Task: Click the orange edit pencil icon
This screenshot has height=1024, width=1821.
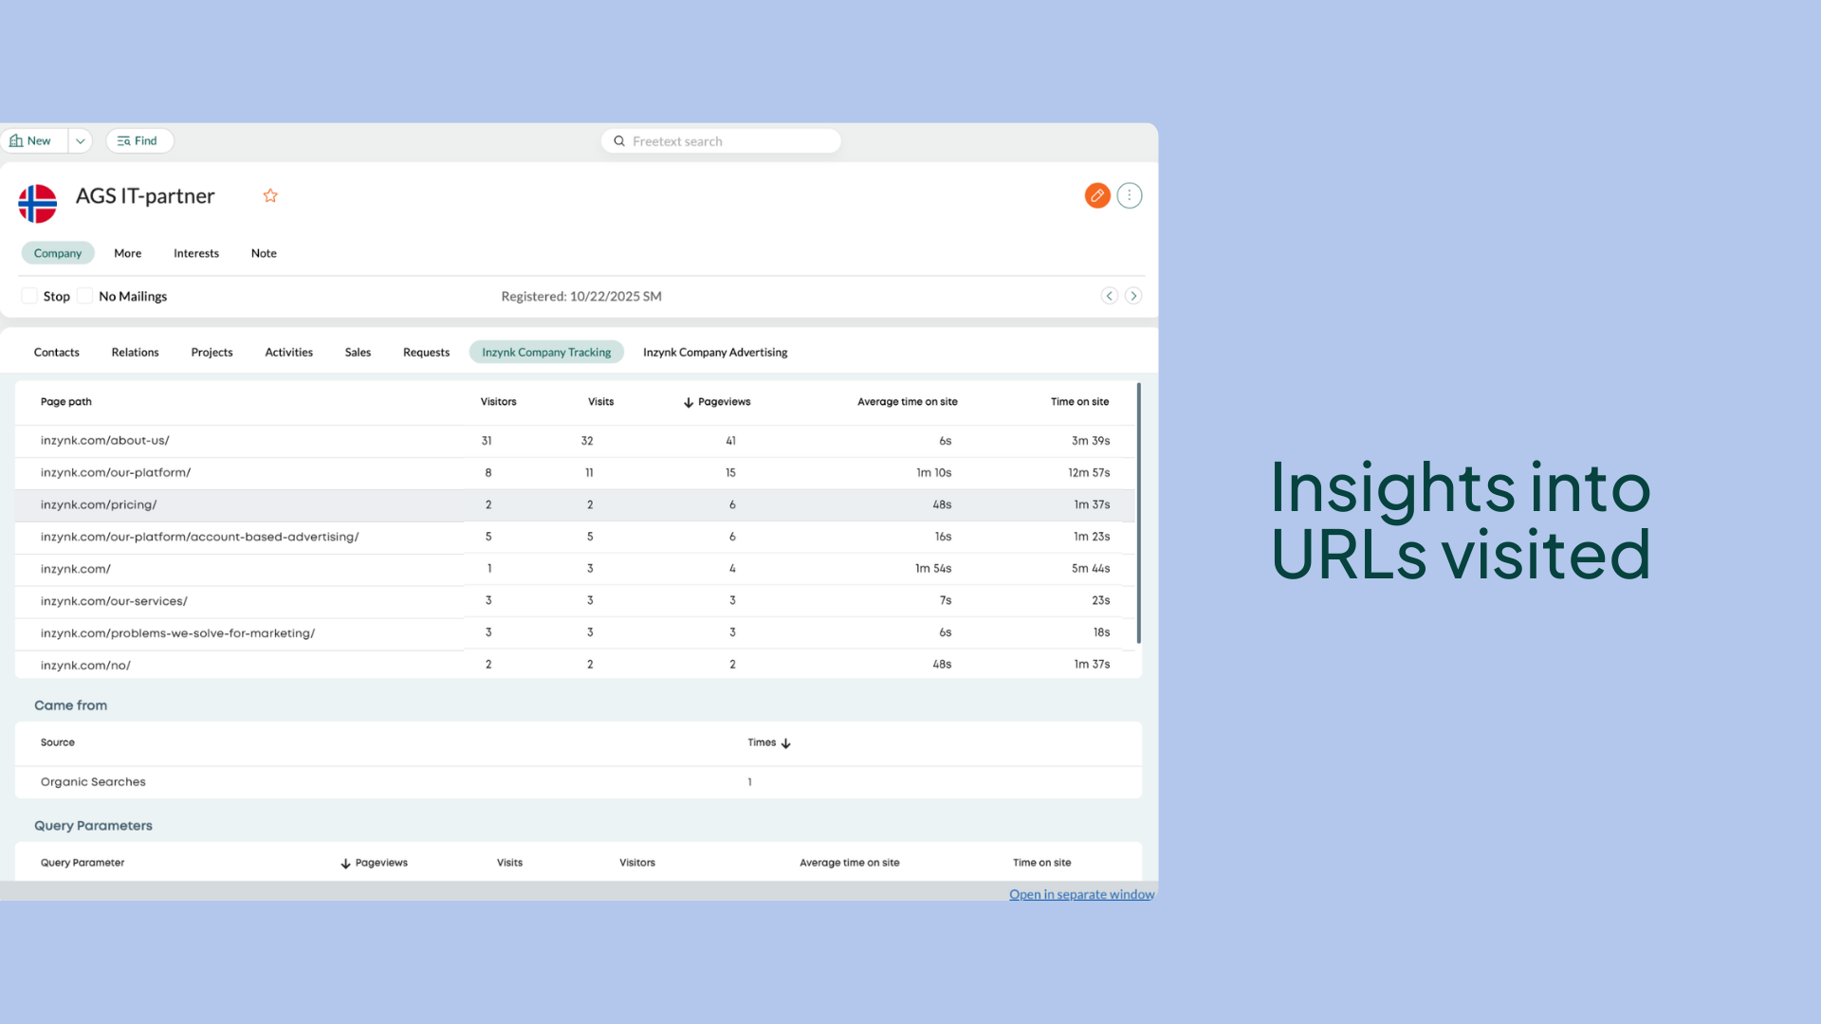Action: (x=1097, y=195)
